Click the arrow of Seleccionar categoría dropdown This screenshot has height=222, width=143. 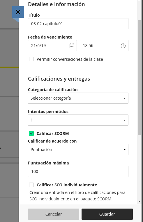tap(125, 98)
